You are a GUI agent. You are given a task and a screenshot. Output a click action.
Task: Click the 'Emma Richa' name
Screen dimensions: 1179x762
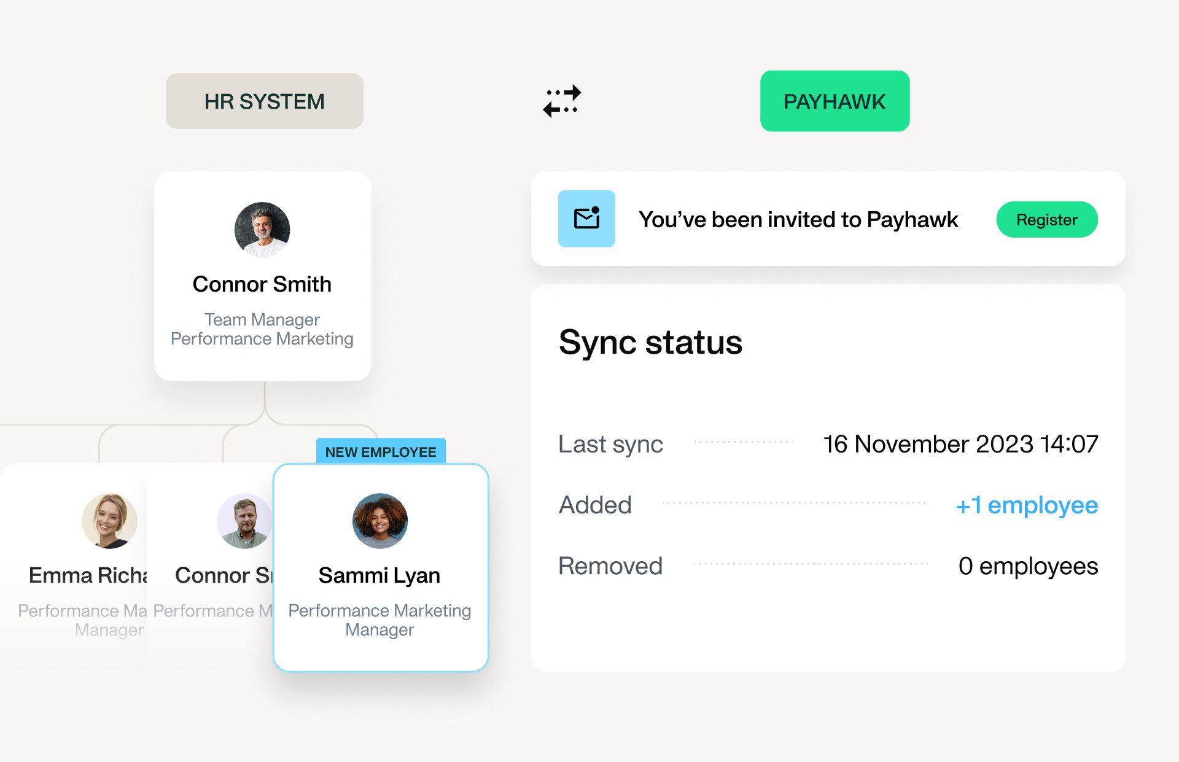pyautogui.click(x=88, y=575)
